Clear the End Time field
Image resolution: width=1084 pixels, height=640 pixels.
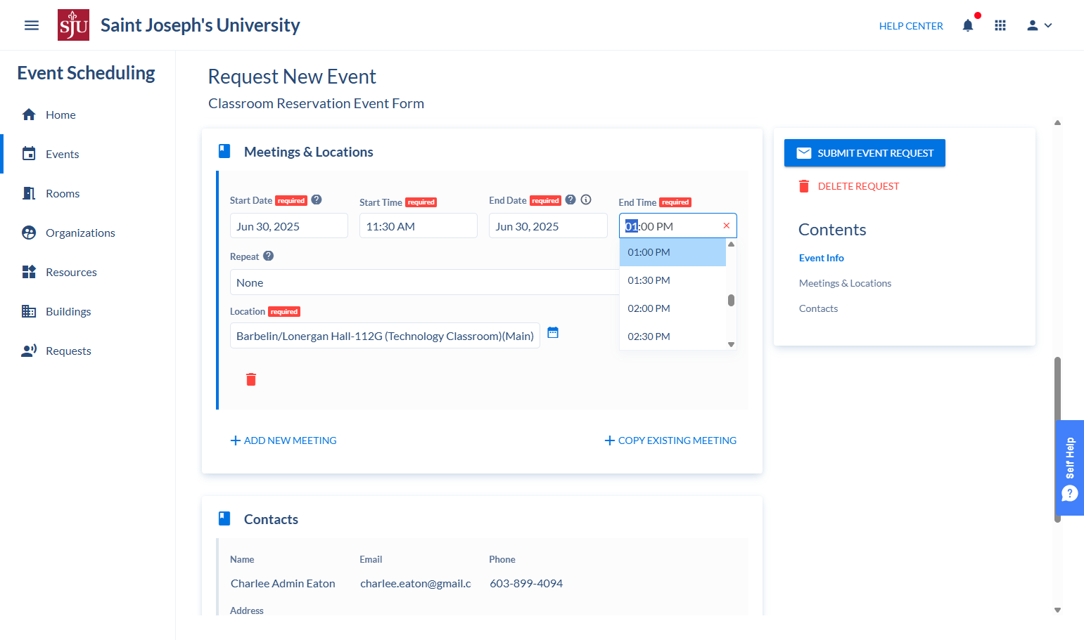click(x=727, y=226)
